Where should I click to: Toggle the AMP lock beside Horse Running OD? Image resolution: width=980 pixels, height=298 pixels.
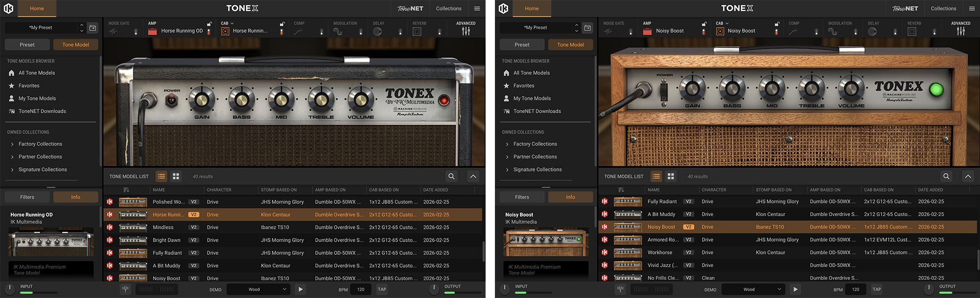pos(209,24)
